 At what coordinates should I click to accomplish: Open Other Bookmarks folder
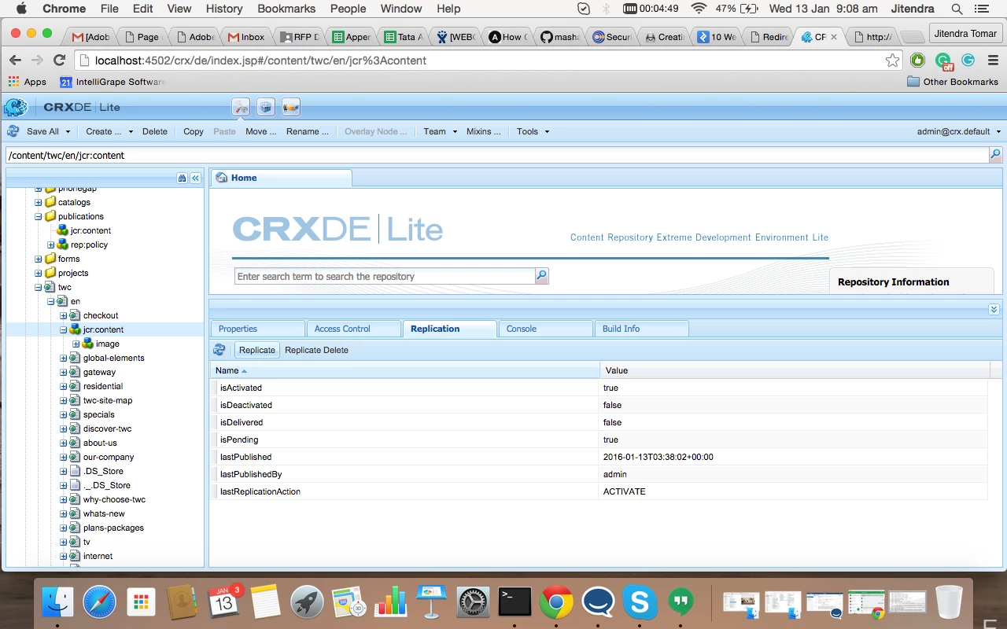953,82
